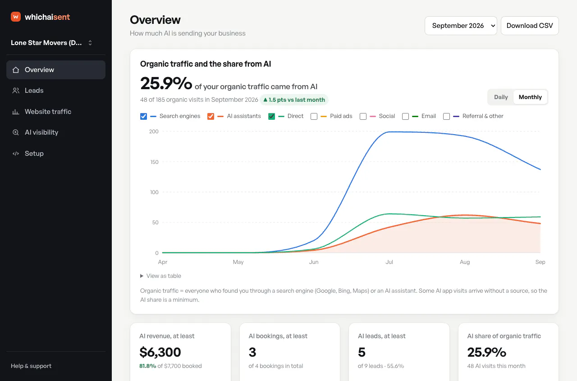Click the whichaisent logo icon
Image resolution: width=577 pixels, height=381 pixels.
[x=16, y=17]
